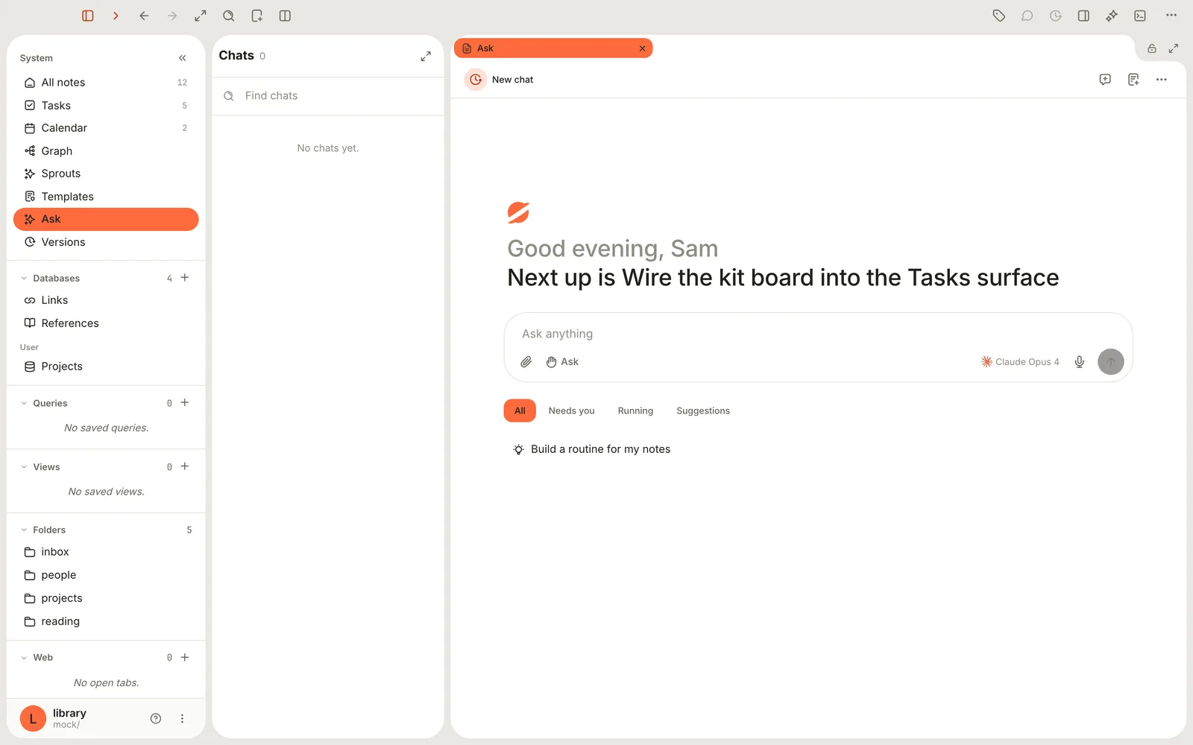Open the terminal icon in the toolbar
Screen dimensions: 1193x745
pyautogui.click(x=1140, y=16)
